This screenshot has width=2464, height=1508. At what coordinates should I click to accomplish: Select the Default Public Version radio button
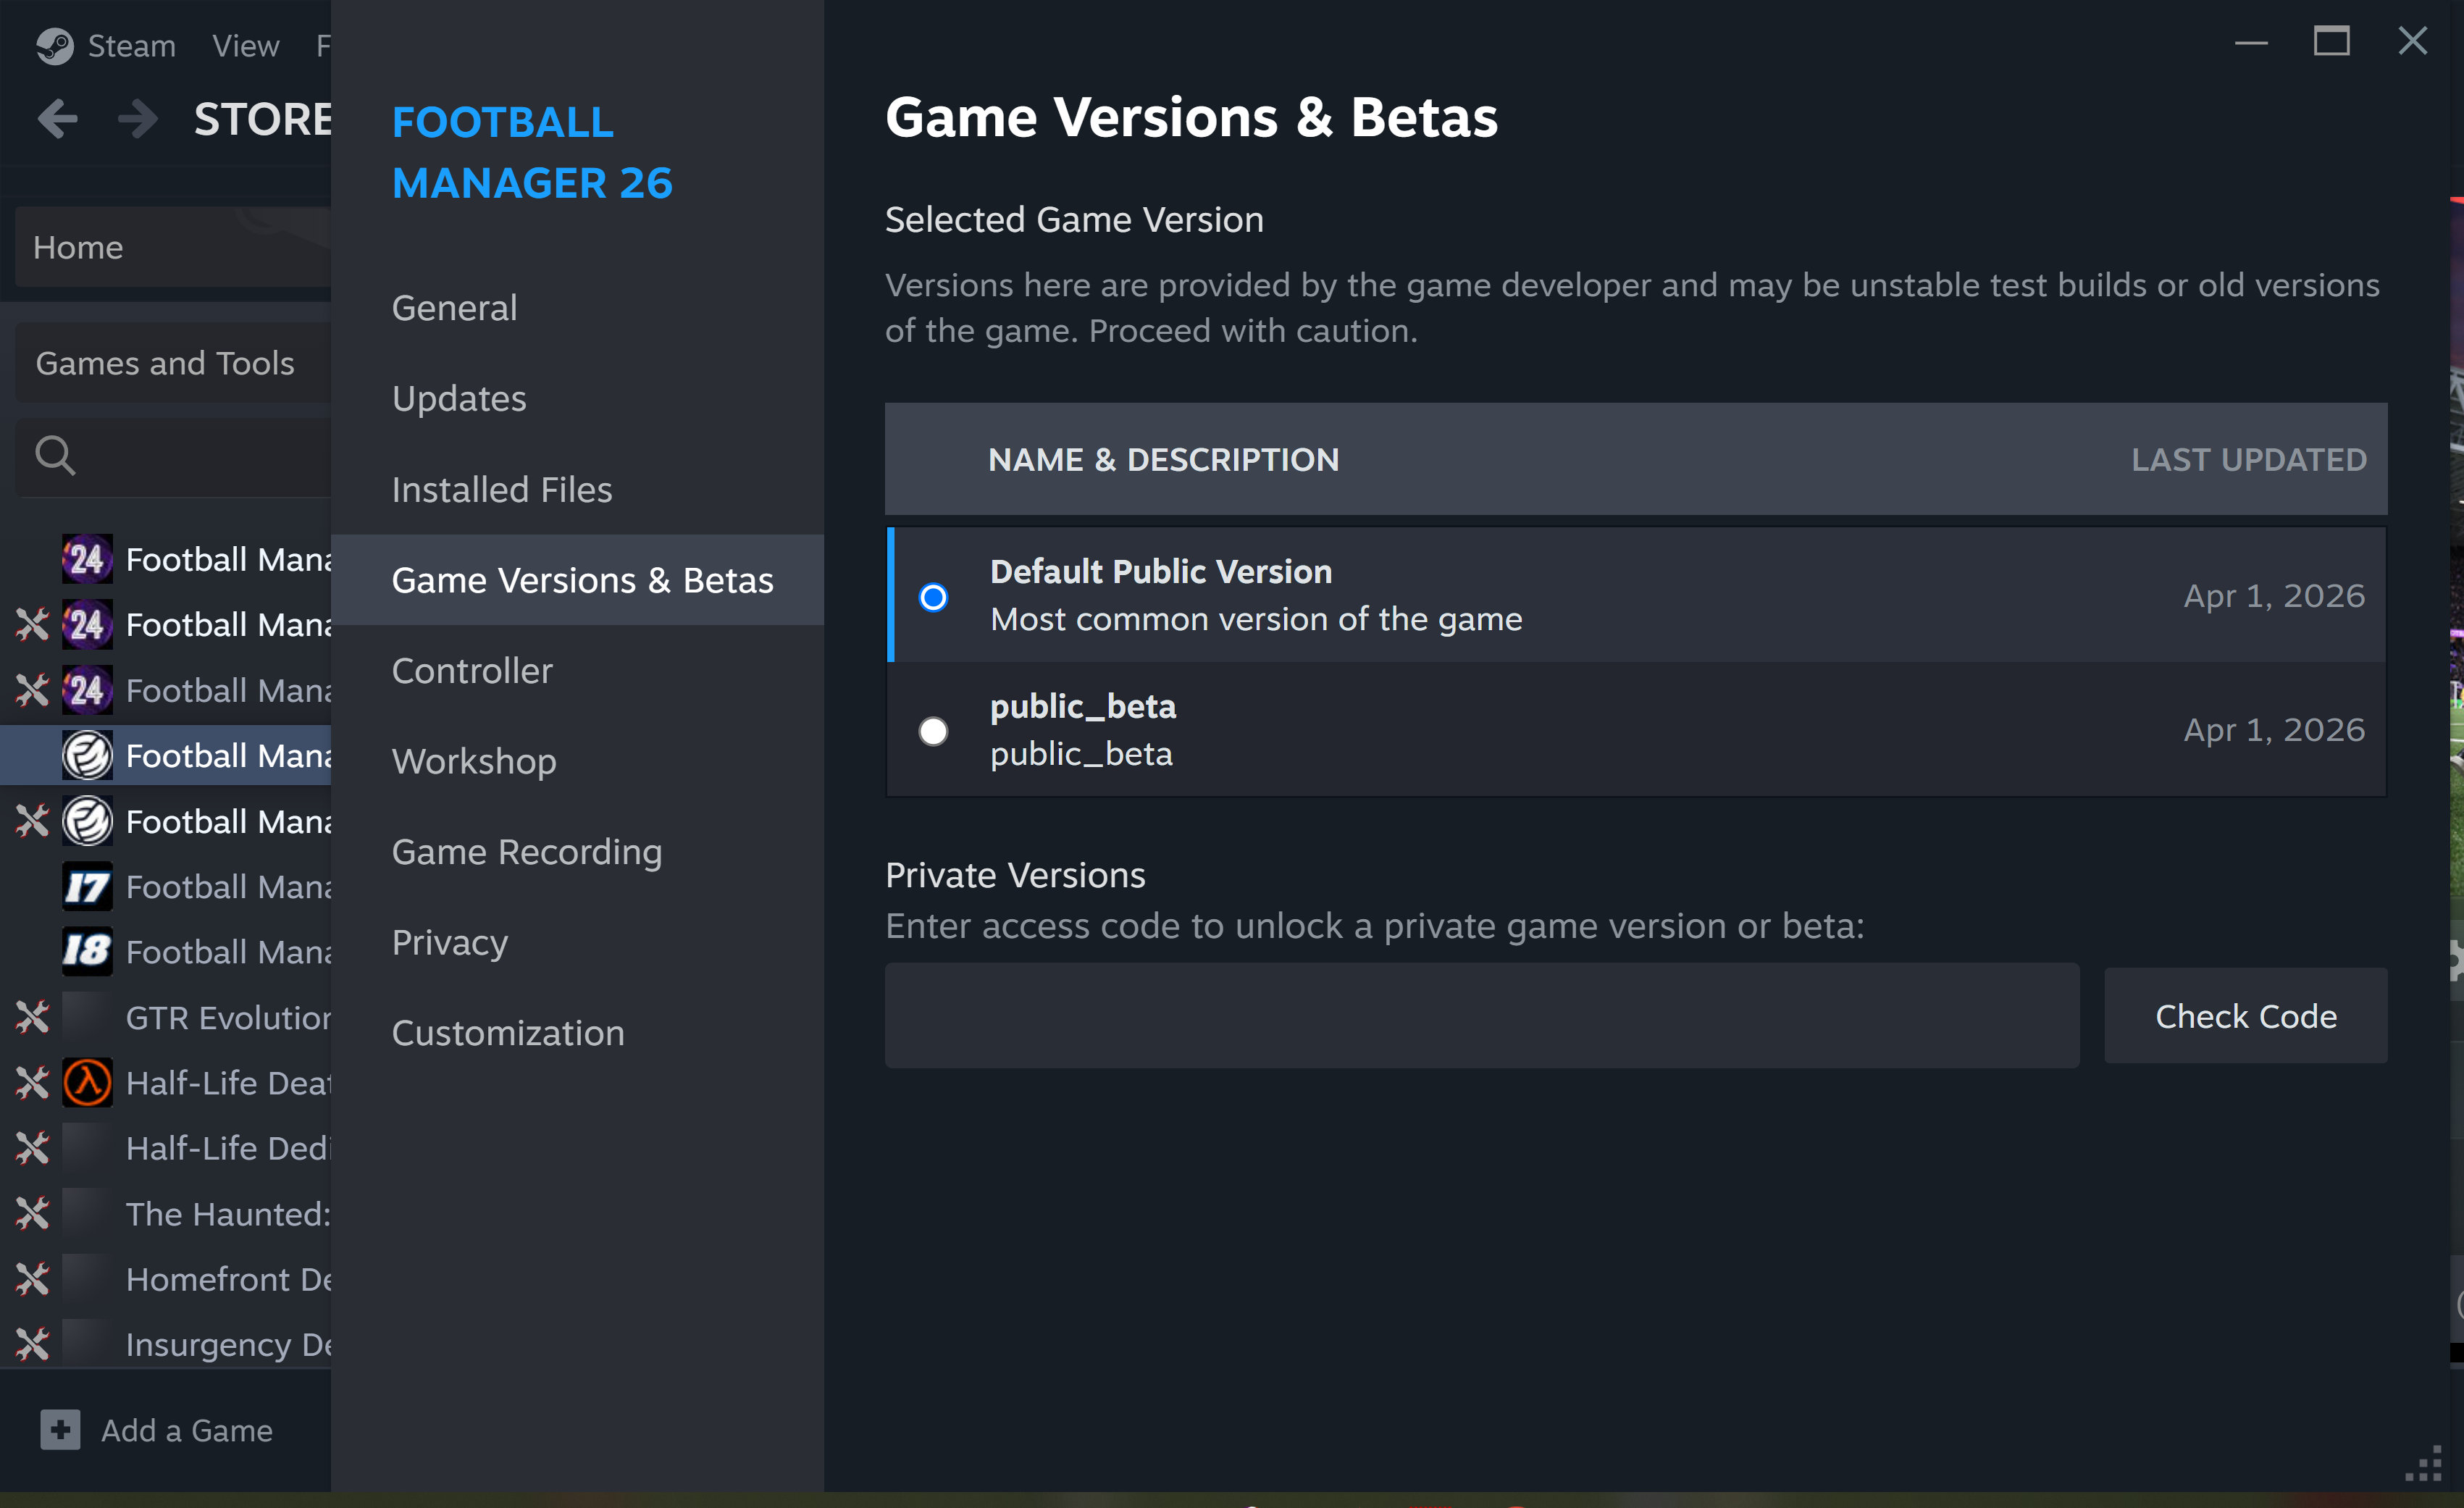click(x=933, y=597)
